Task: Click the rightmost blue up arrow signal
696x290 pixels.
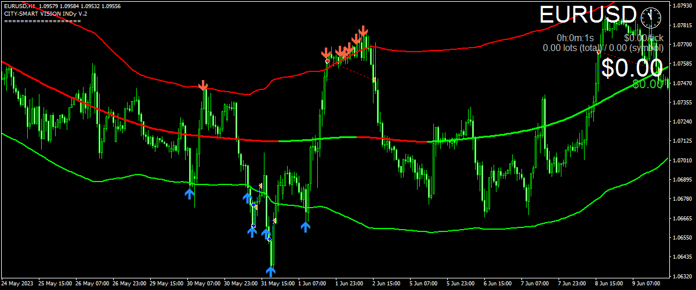Action: [x=306, y=226]
